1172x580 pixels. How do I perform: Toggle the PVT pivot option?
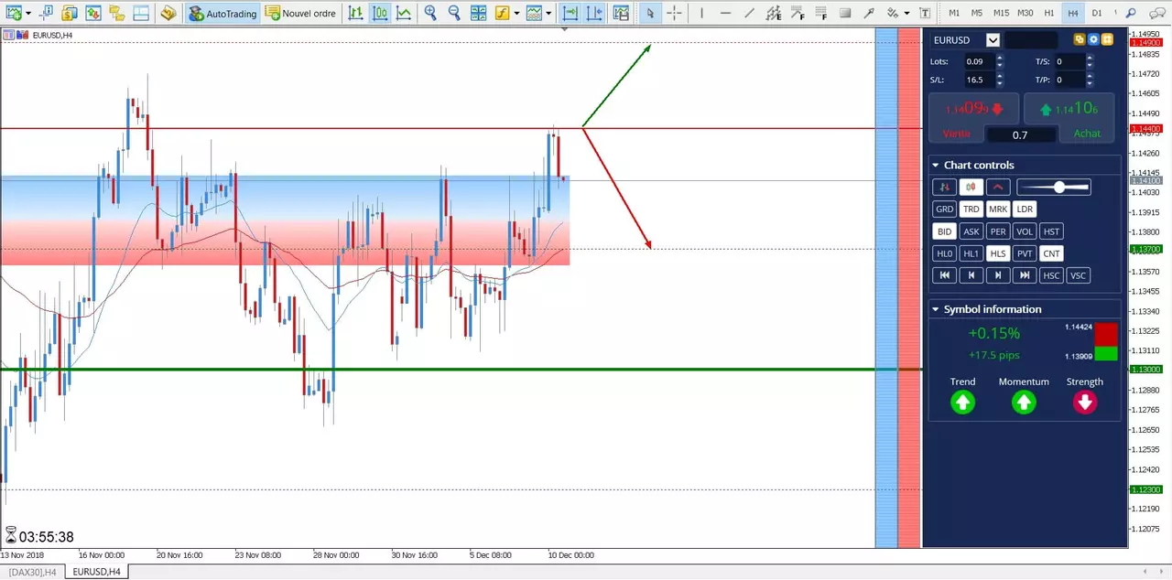(x=1025, y=253)
